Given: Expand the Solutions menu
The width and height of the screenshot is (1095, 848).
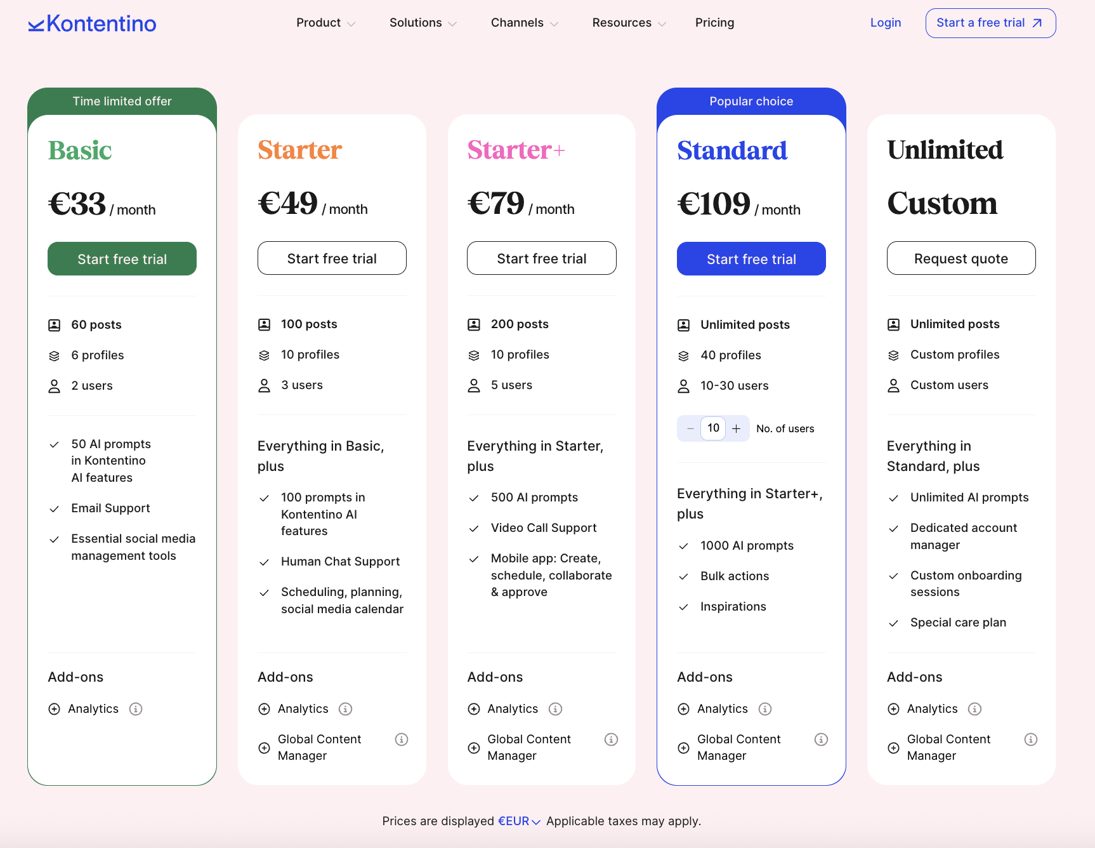Looking at the screenshot, I should [x=423, y=23].
